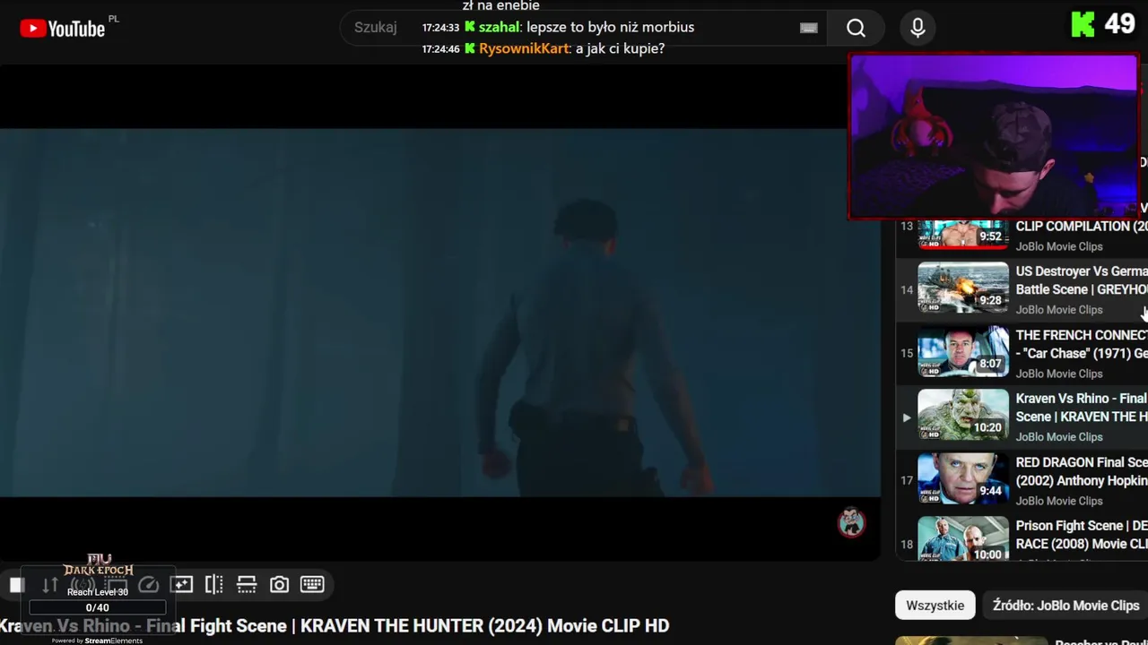Viewport: 1148px width, 645px height.
Task: Click the US Destroyer Vs German title text
Action: click(x=1082, y=279)
